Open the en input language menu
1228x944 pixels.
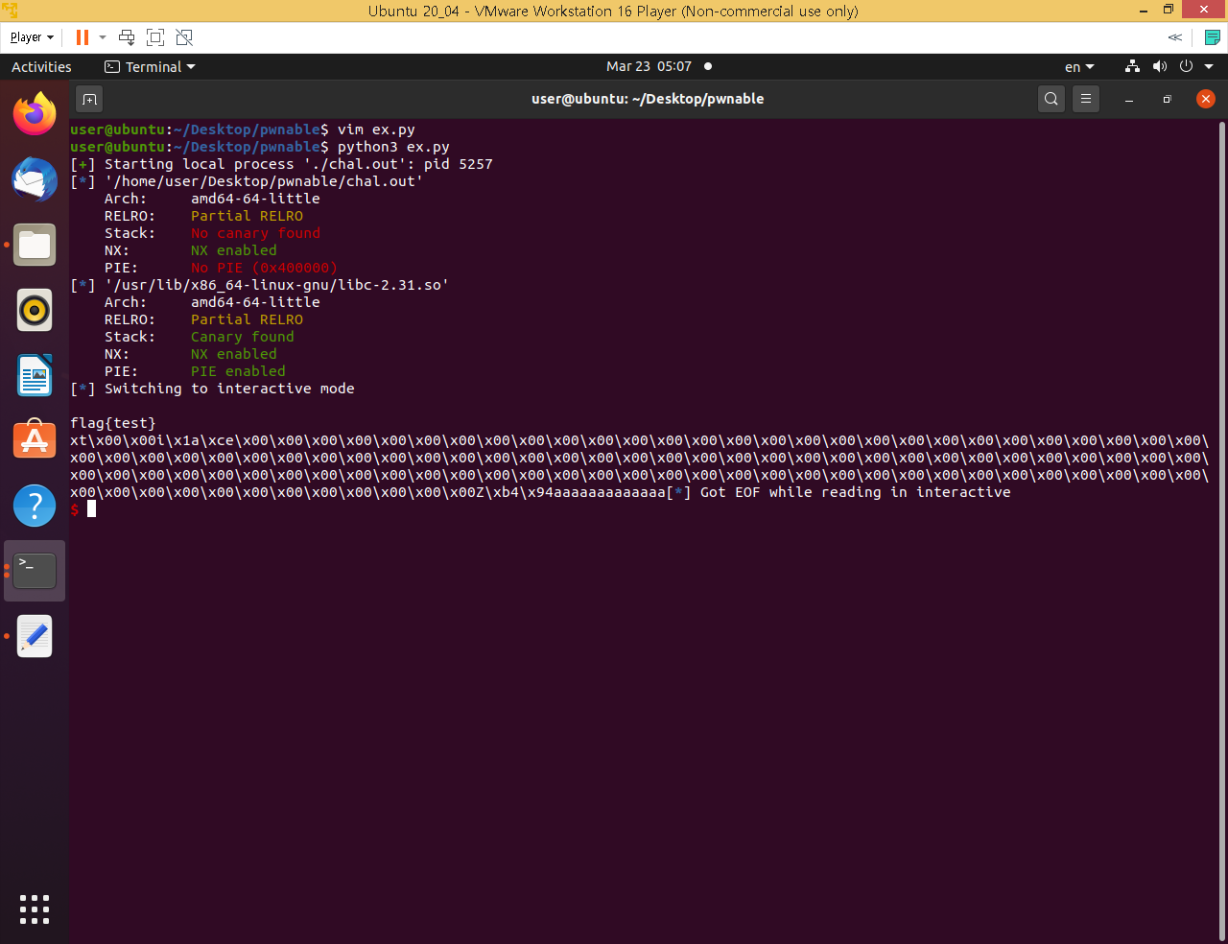(1079, 67)
